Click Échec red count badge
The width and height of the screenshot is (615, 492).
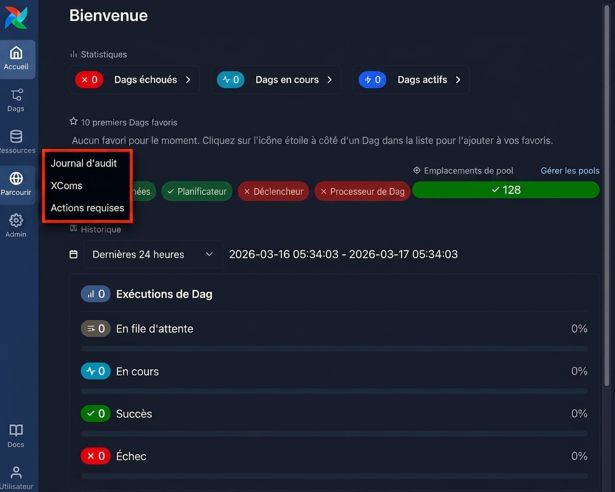click(96, 456)
